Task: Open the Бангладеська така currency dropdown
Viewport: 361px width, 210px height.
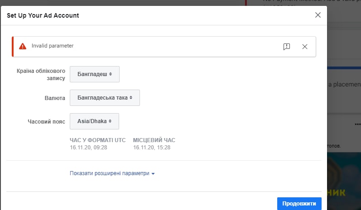Action: click(105, 97)
